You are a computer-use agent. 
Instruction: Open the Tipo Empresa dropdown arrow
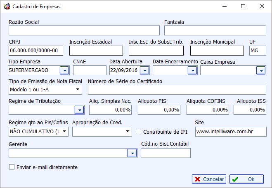click(64, 70)
